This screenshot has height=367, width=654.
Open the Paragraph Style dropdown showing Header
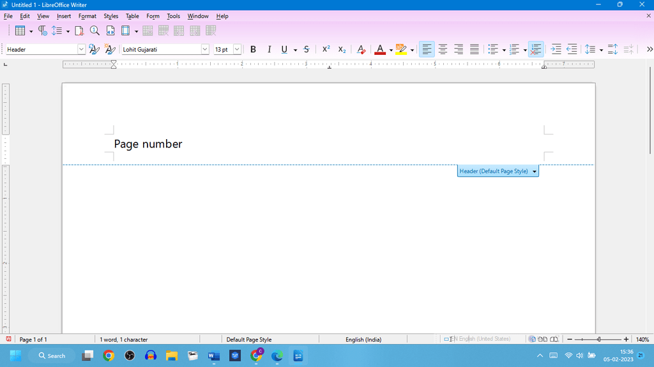pos(81,49)
